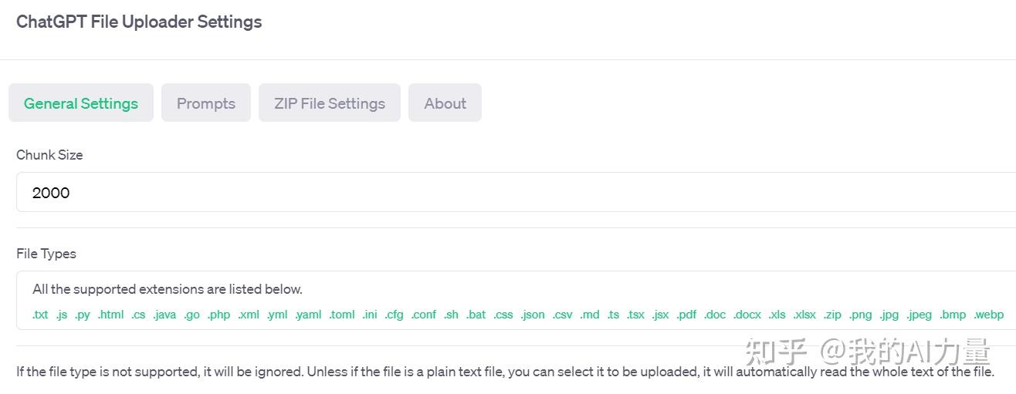
Task: Toggle the .pdf file extension
Action: [686, 315]
